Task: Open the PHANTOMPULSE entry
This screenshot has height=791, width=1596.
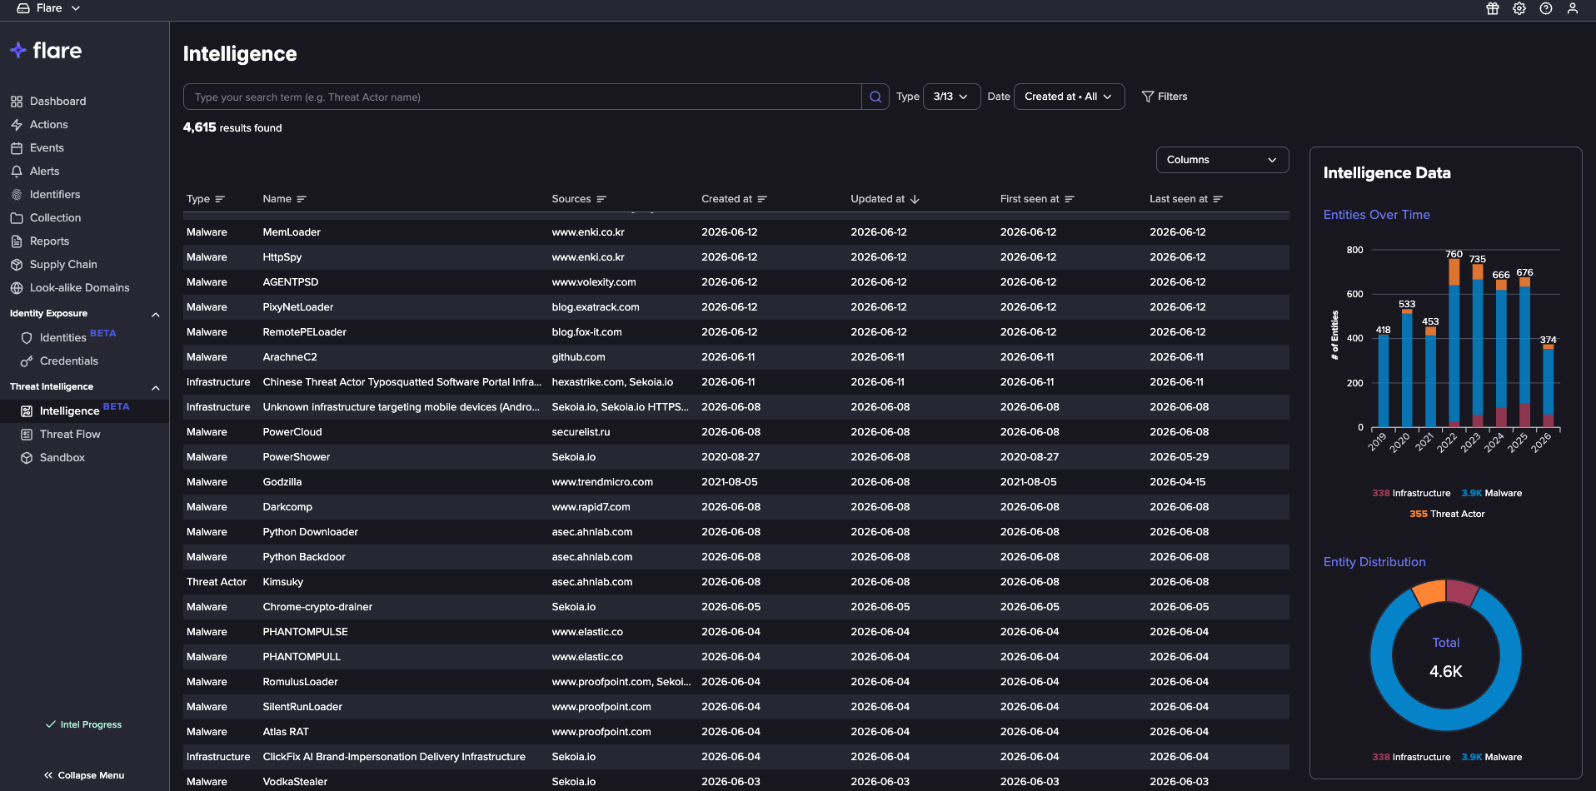Action: click(x=306, y=632)
